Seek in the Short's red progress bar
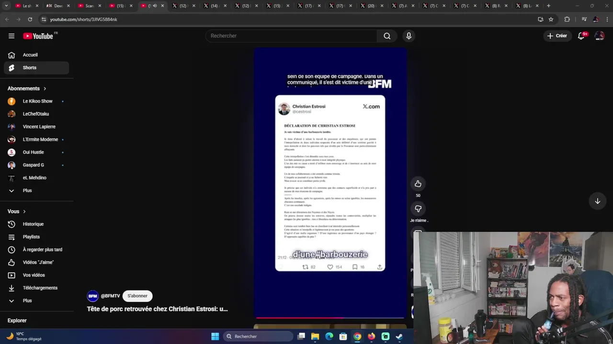The height and width of the screenshot is (344, 613). click(x=330, y=317)
